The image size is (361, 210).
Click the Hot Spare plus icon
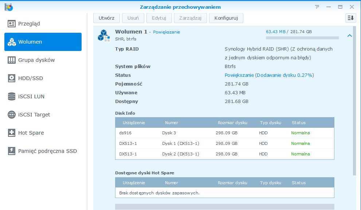pyautogui.click(x=12, y=133)
